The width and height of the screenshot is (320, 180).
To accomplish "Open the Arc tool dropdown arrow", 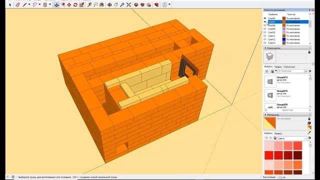I will pos(39,4).
